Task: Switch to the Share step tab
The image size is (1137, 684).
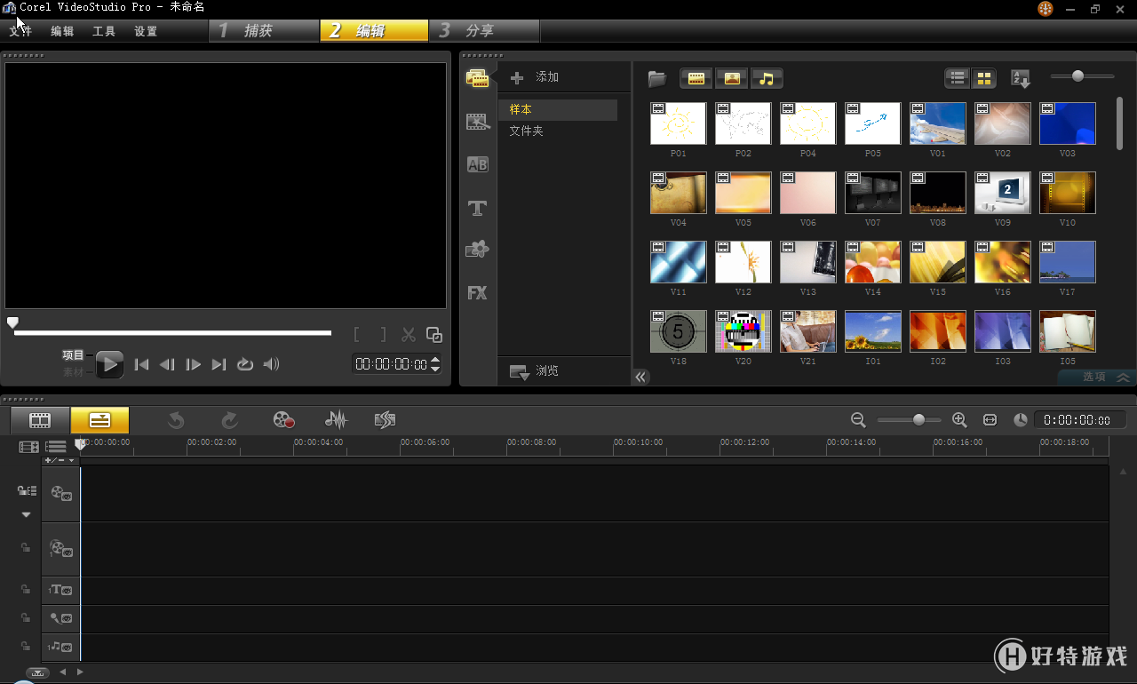Action: click(485, 31)
